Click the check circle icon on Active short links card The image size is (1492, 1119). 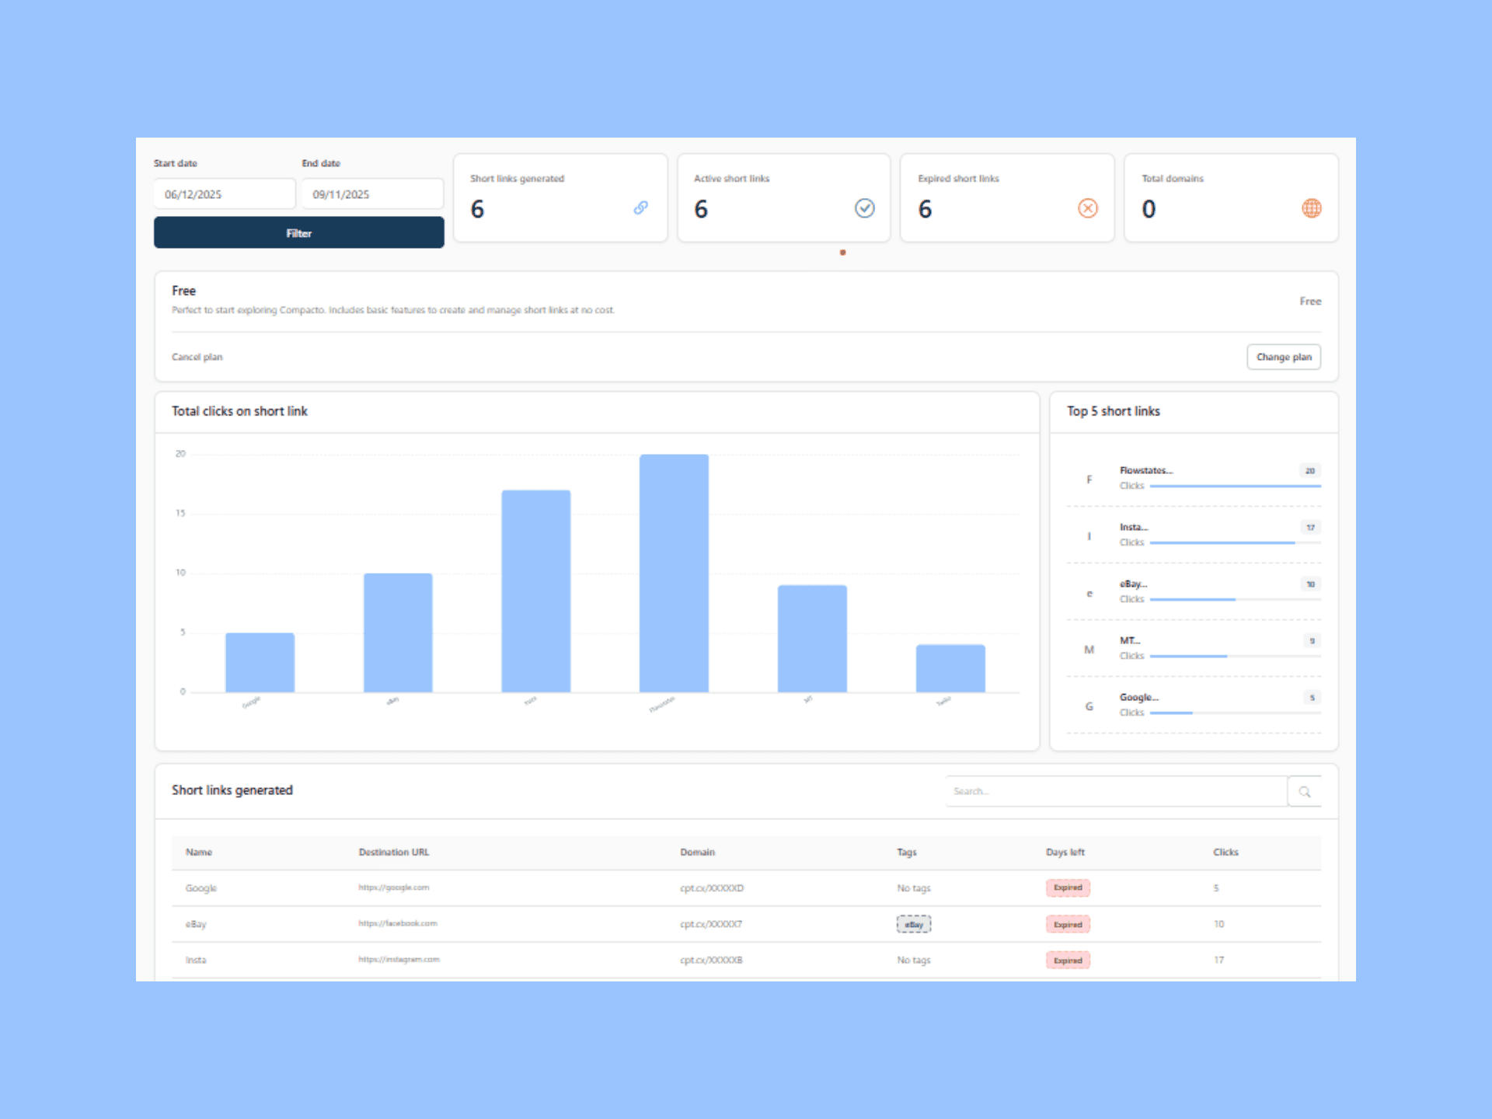coord(864,208)
